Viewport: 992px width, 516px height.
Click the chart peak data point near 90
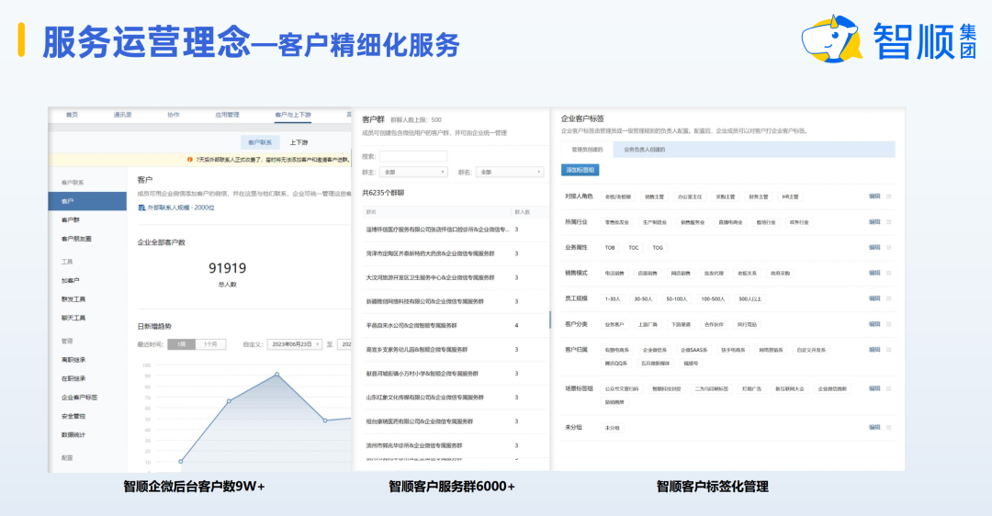[277, 375]
